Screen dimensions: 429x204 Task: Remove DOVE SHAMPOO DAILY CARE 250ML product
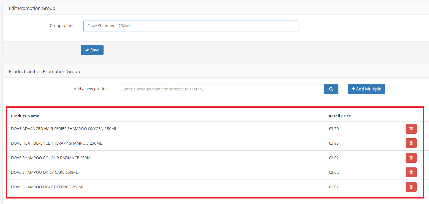click(x=411, y=172)
